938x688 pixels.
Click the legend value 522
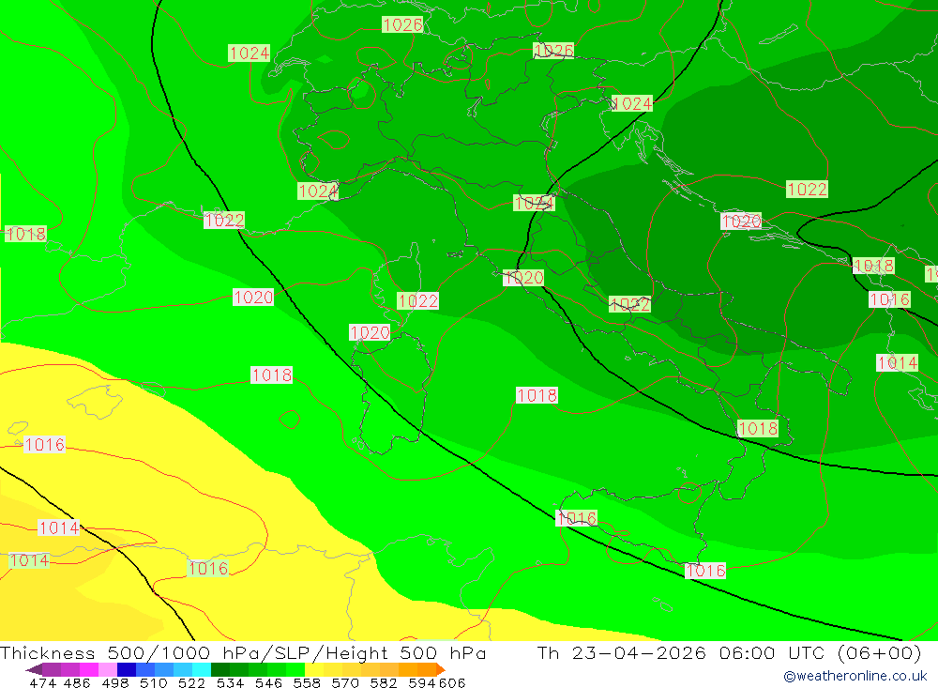click(191, 682)
